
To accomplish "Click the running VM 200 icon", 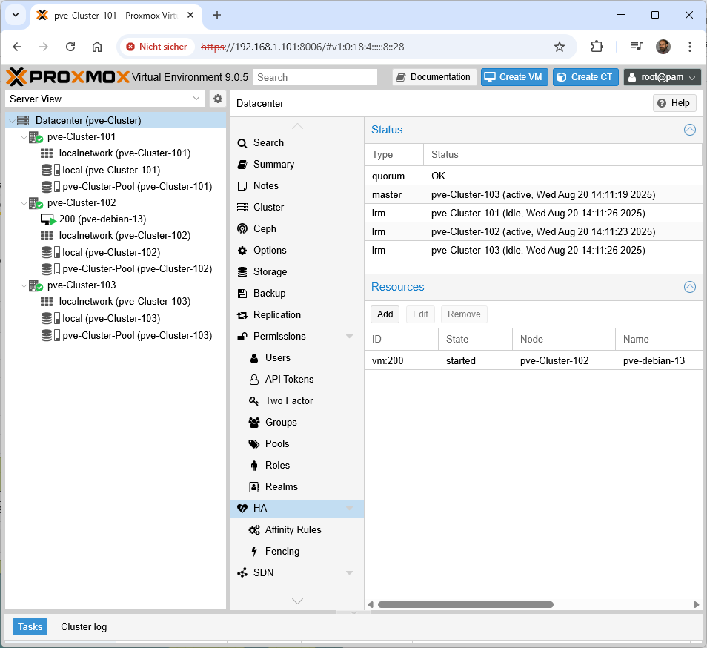I will coord(48,219).
